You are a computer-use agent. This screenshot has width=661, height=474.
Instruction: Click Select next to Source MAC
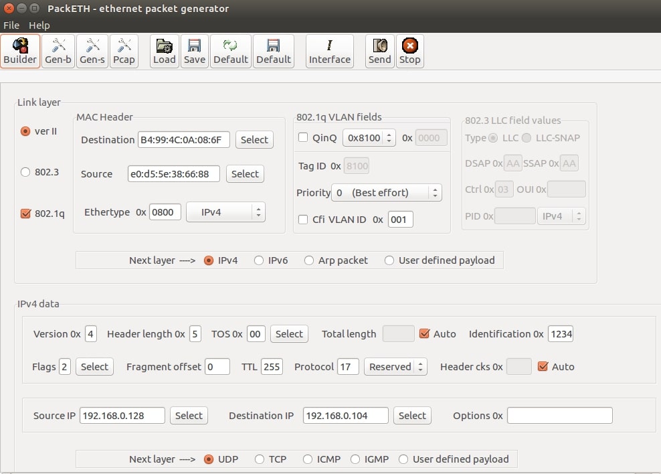click(245, 174)
